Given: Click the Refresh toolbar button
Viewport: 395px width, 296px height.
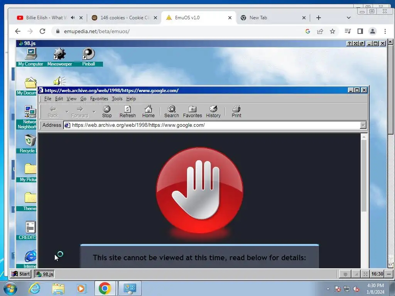Looking at the screenshot, I should [x=127, y=111].
